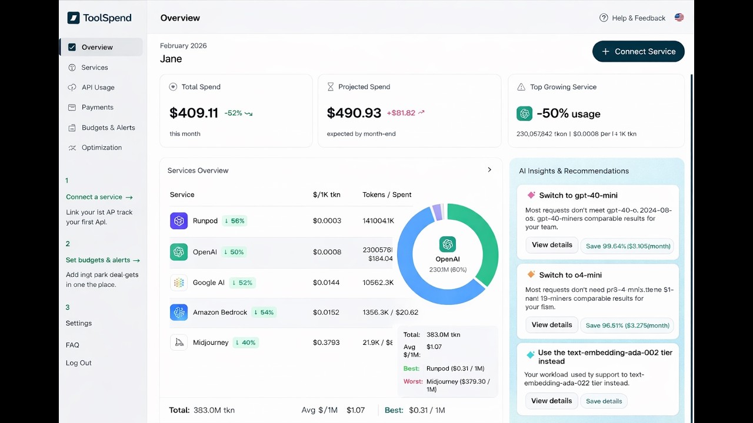View details for Switch to gpt-40-mini
Image resolution: width=753 pixels, height=423 pixels.
click(x=552, y=245)
